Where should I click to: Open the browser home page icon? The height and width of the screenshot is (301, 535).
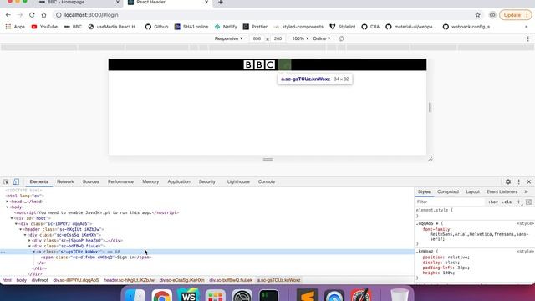43,15
